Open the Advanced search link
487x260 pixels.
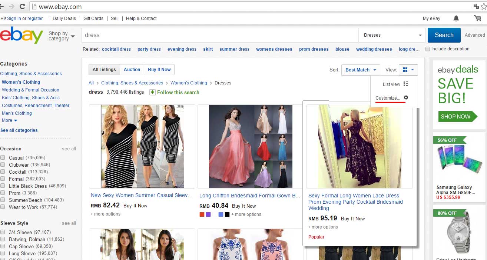click(x=475, y=35)
